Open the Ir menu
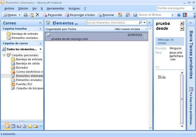This screenshot has height=137, width=196. pos(42,8)
